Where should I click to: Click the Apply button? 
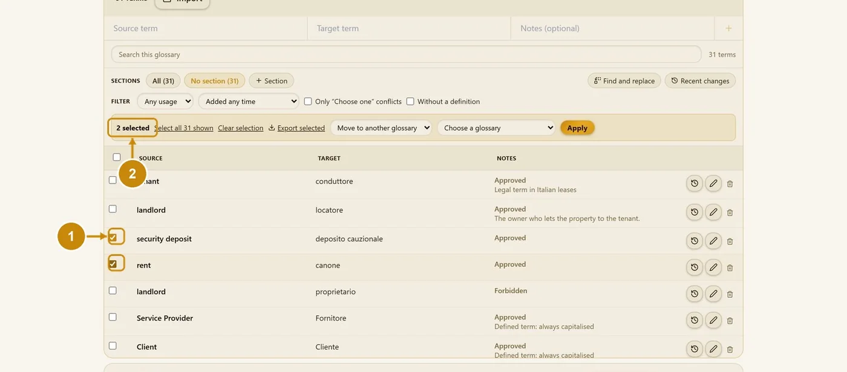(577, 128)
